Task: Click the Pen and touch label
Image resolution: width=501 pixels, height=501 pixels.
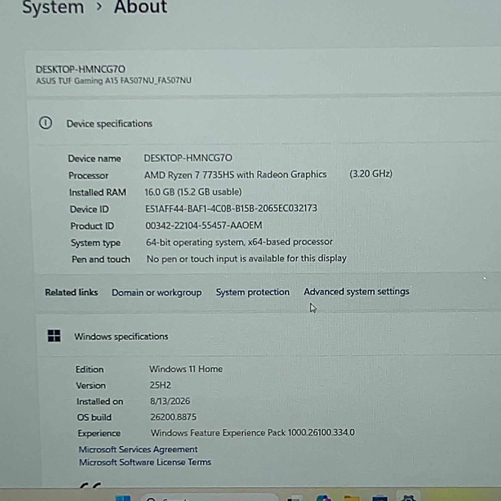Action: 101,259
